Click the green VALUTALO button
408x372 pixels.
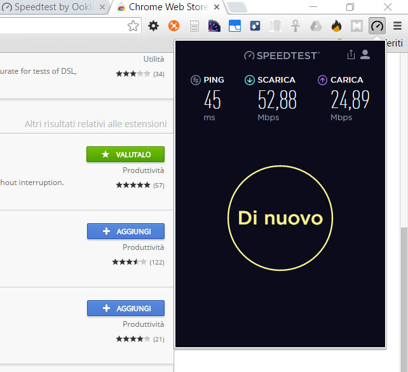click(125, 155)
